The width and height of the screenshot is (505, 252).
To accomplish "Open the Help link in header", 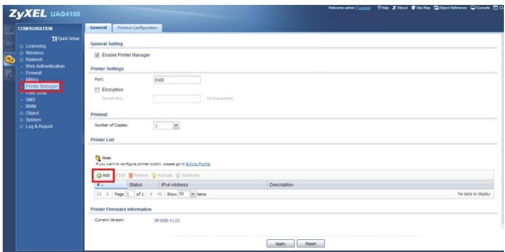I will click(x=383, y=8).
